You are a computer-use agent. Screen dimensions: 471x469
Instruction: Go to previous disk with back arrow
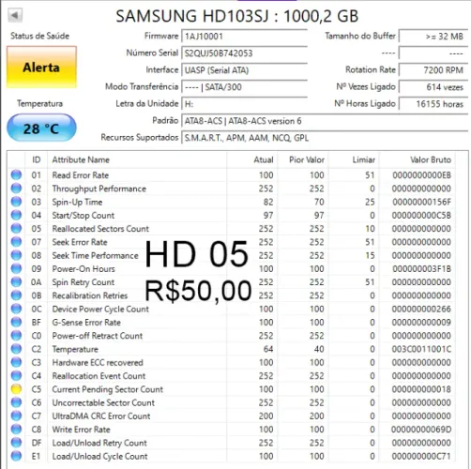pos(15,15)
